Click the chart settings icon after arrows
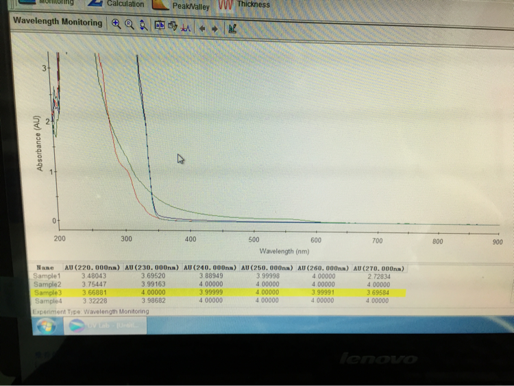This screenshot has height=386, width=514. coord(232,29)
